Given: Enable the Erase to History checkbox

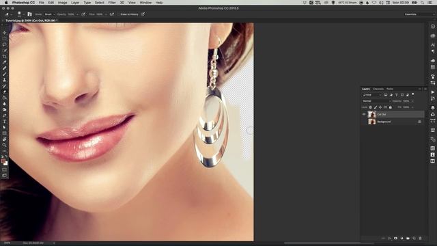Looking at the screenshot, I should coord(118,14).
